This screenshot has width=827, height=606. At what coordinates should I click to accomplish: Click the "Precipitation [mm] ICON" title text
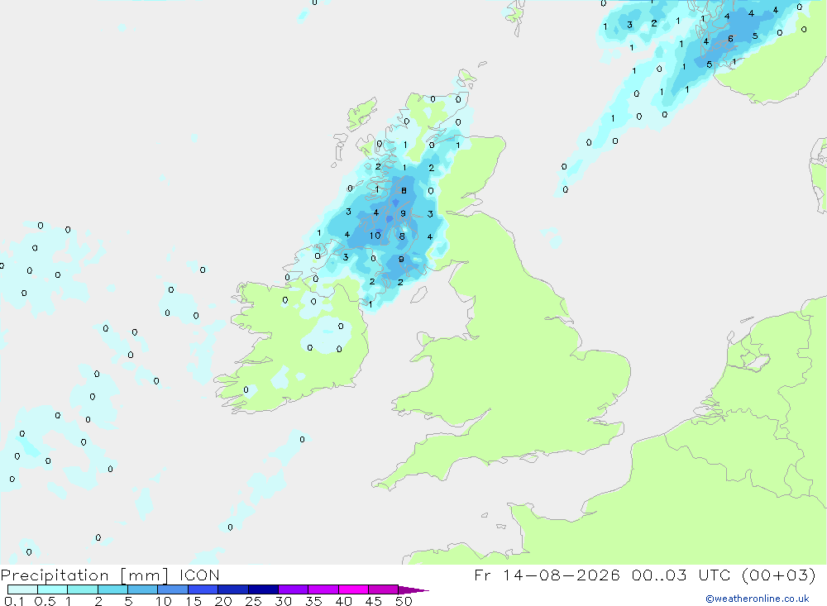point(110,575)
